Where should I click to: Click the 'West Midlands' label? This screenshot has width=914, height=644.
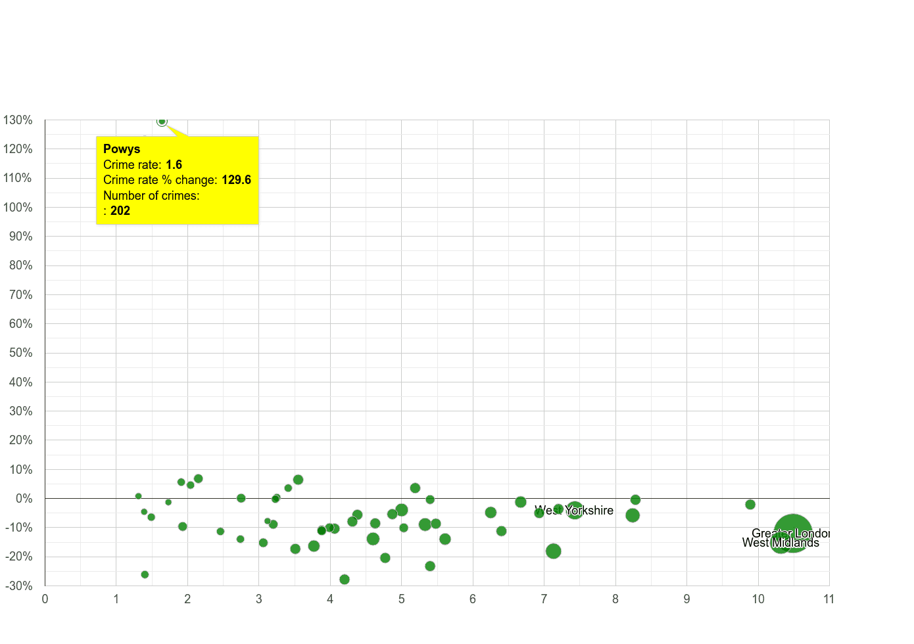[781, 543]
